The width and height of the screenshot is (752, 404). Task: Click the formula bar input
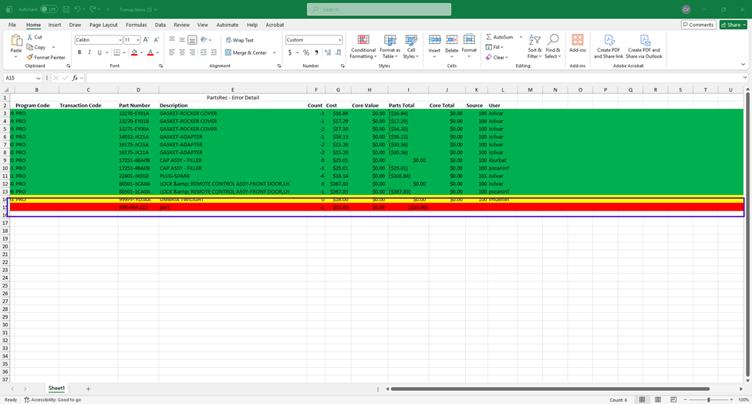point(413,78)
